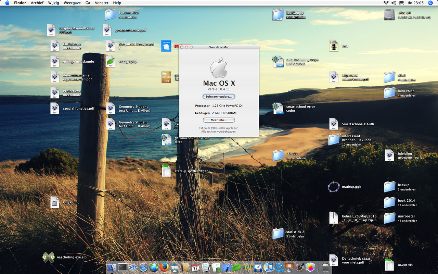
Task: Select the nascholing exe.elp file icon
Action: (49, 257)
